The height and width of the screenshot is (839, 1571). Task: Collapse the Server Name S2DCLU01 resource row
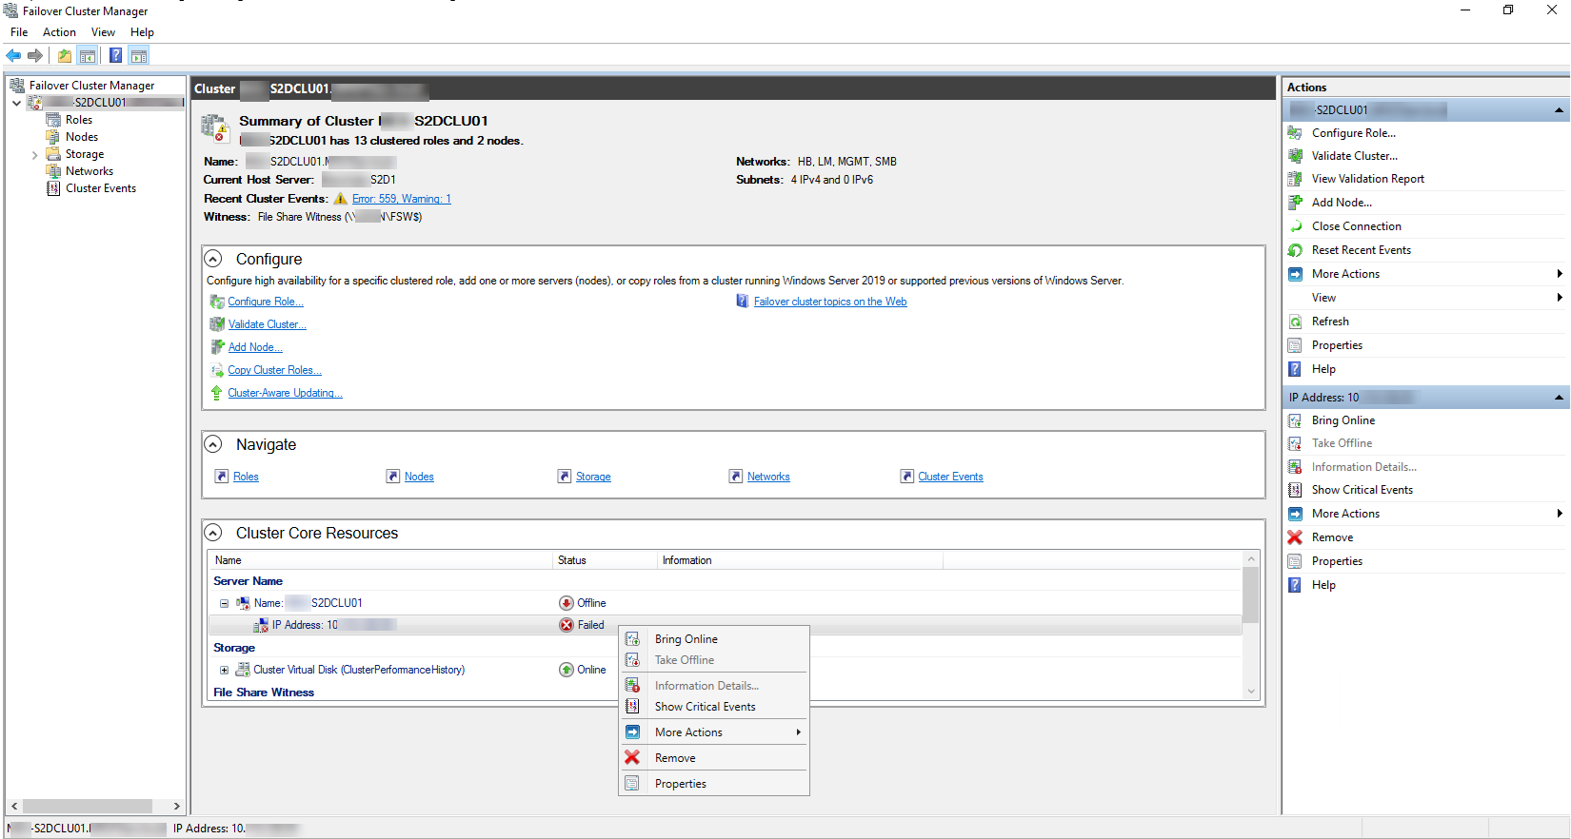pyautogui.click(x=224, y=603)
